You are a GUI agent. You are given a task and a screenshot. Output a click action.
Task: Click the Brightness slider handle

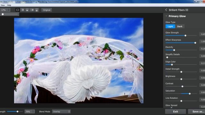(x=181, y=79)
